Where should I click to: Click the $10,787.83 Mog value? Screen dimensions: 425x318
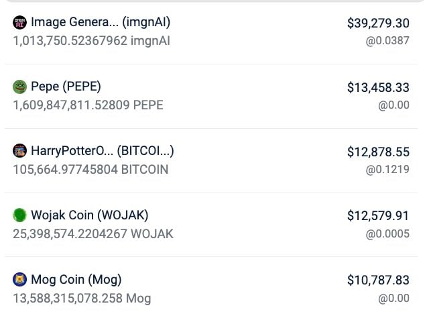click(x=377, y=280)
